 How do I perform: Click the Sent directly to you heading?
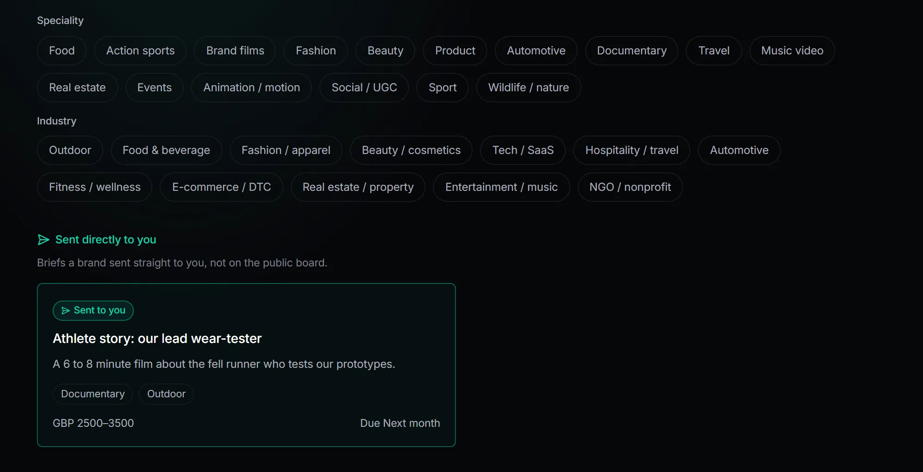point(106,240)
